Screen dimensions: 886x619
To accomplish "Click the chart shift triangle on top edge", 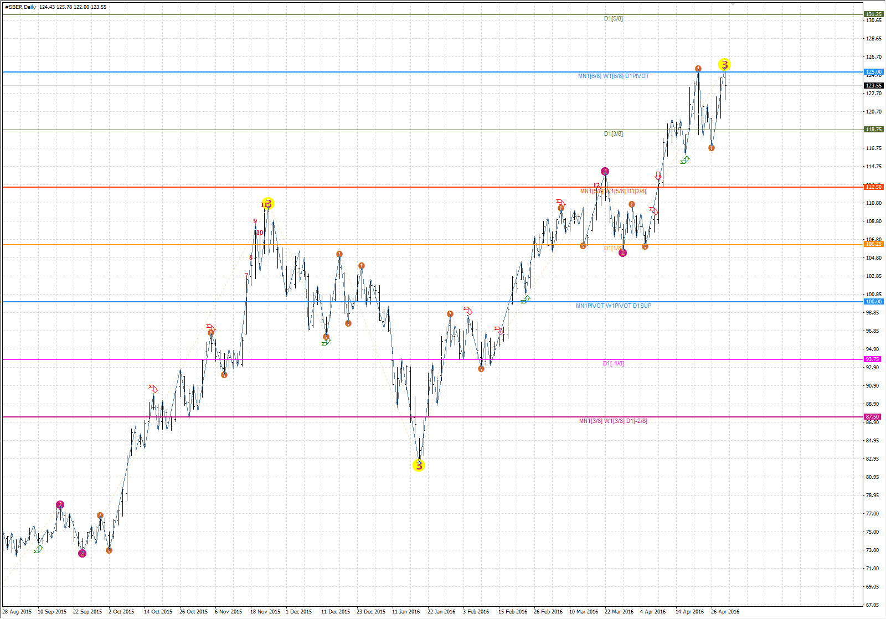I will pos(732,3).
